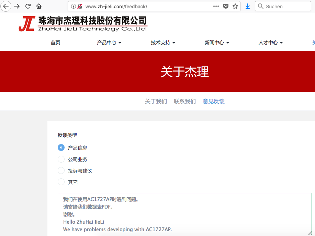Click the line '谢谢。' in the textarea
This screenshot has height=236, width=315.
[69, 214]
